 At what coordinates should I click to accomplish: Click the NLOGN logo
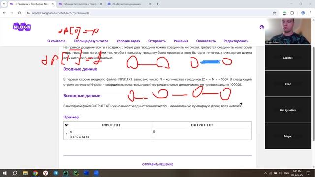[x=22, y=27]
